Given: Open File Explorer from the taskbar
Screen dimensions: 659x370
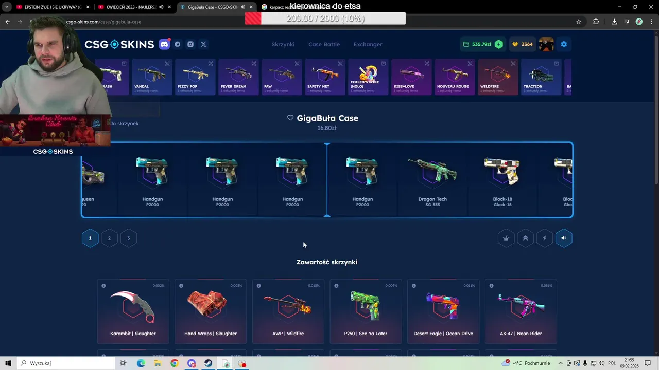Looking at the screenshot, I should click(158, 363).
